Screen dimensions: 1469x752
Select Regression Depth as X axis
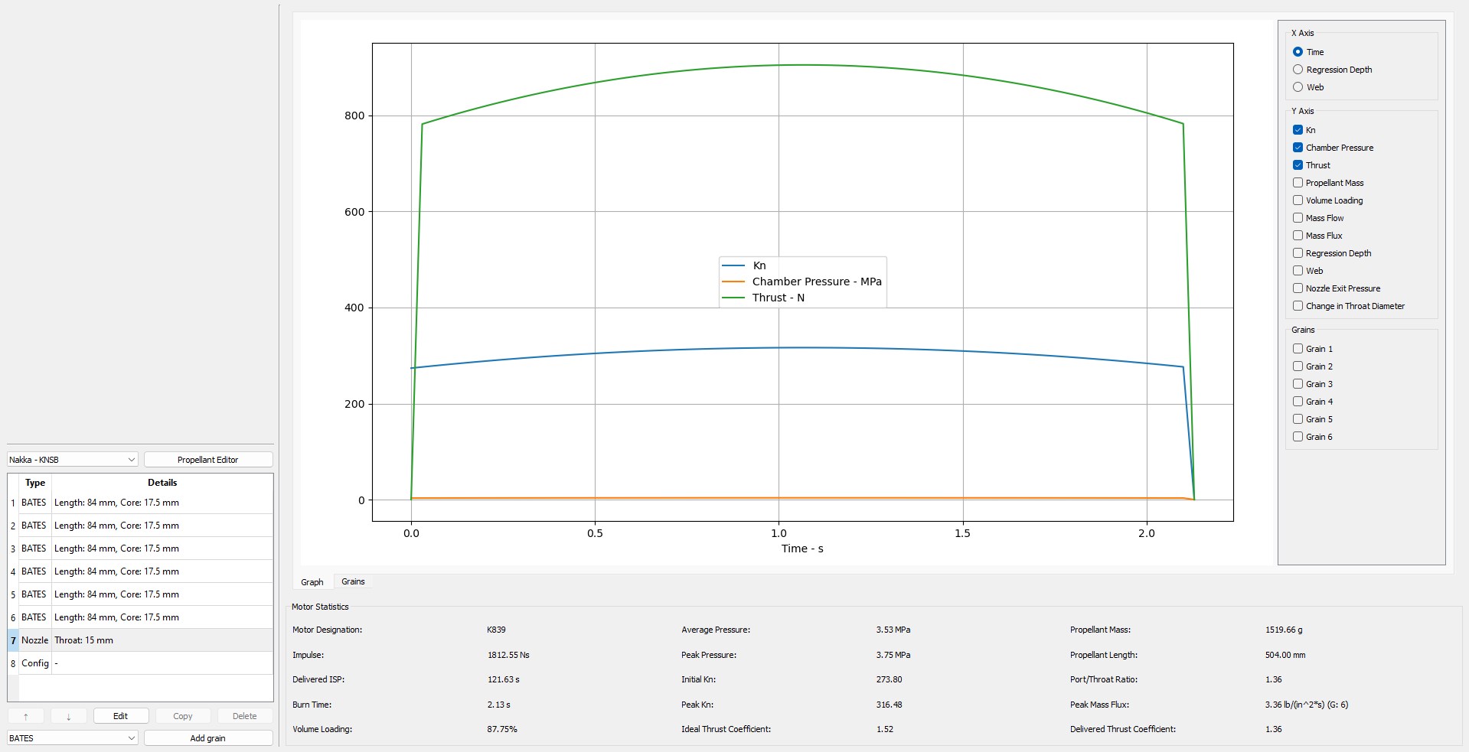(x=1298, y=70)
